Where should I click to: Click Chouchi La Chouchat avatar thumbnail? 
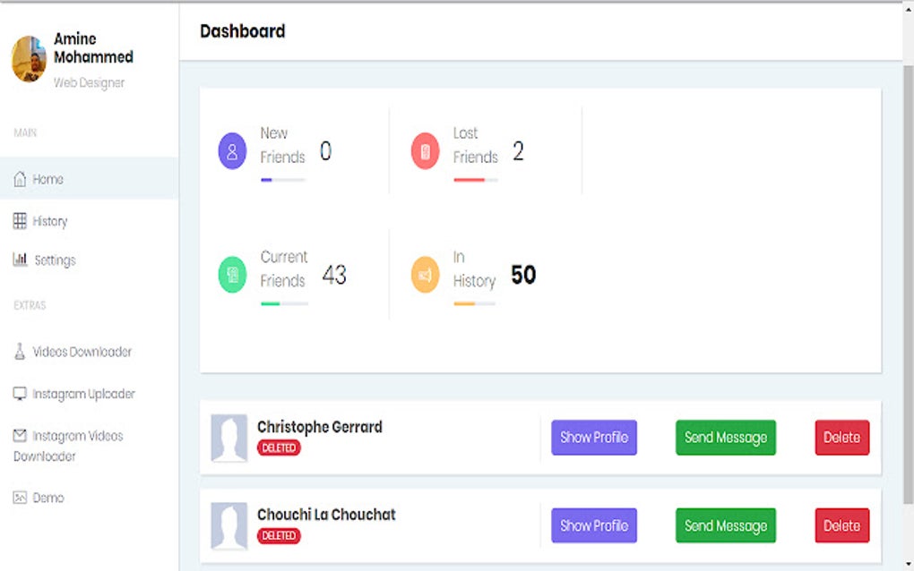click(229, 526)
